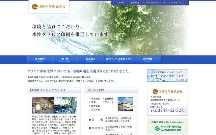
Task: Click the 詳しく見る label on ink banner
Action: (x=181, y=80)
